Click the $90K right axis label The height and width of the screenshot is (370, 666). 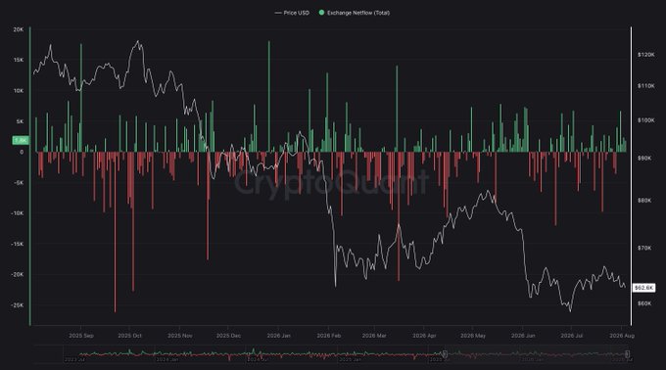click(644, 158)
